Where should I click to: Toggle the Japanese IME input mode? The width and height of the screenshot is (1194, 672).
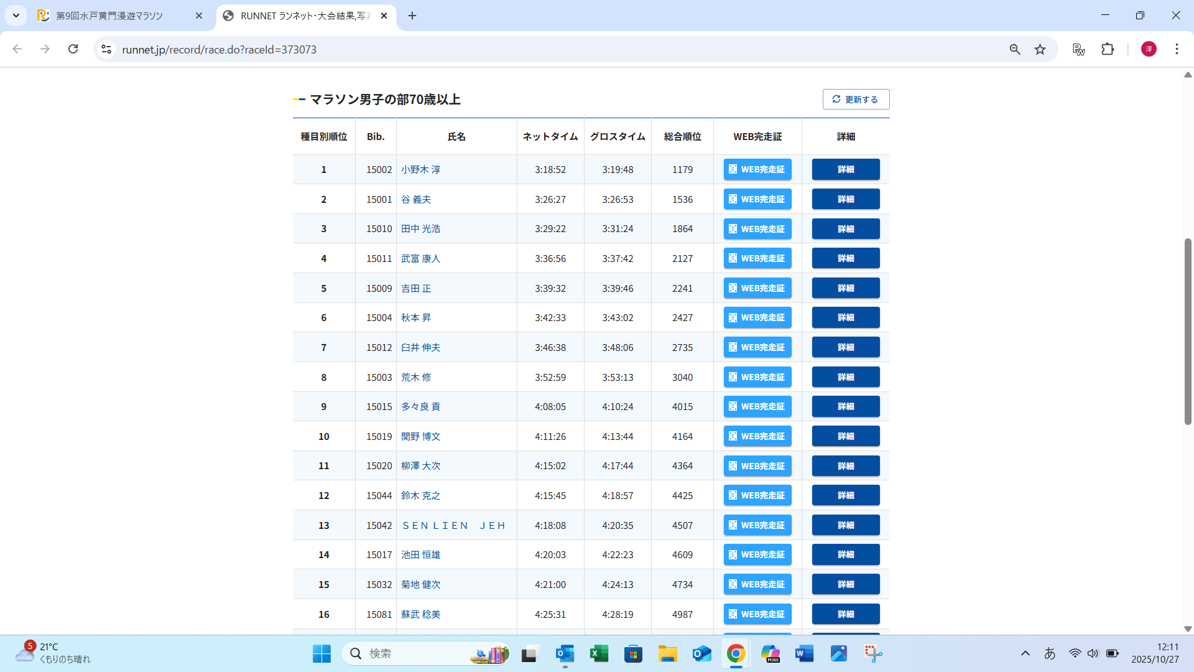coord(1050,653)
